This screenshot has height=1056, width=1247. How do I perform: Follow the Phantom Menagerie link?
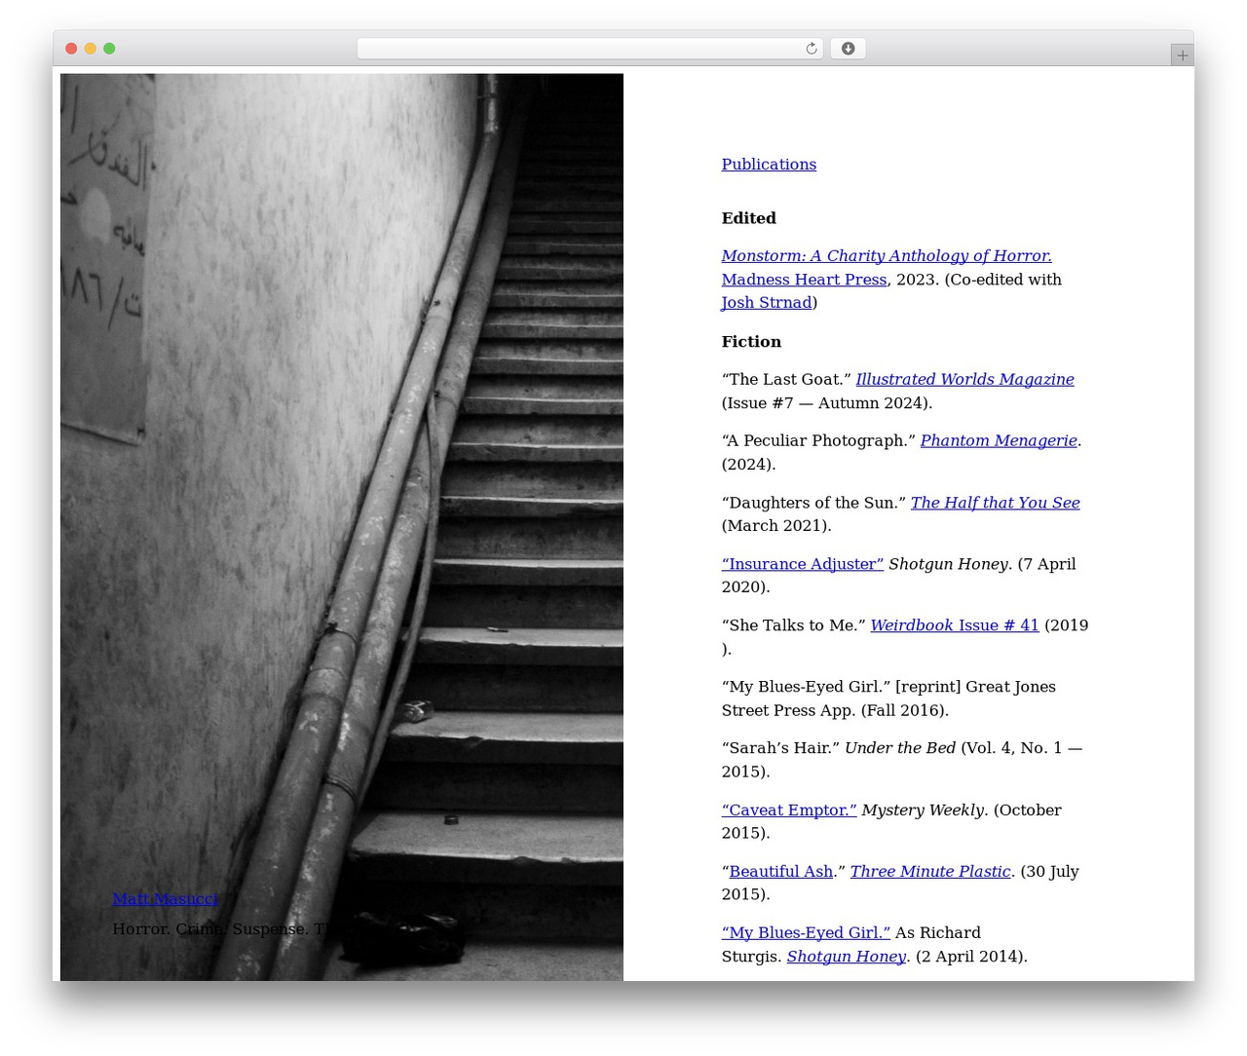[x=999, y=440]
